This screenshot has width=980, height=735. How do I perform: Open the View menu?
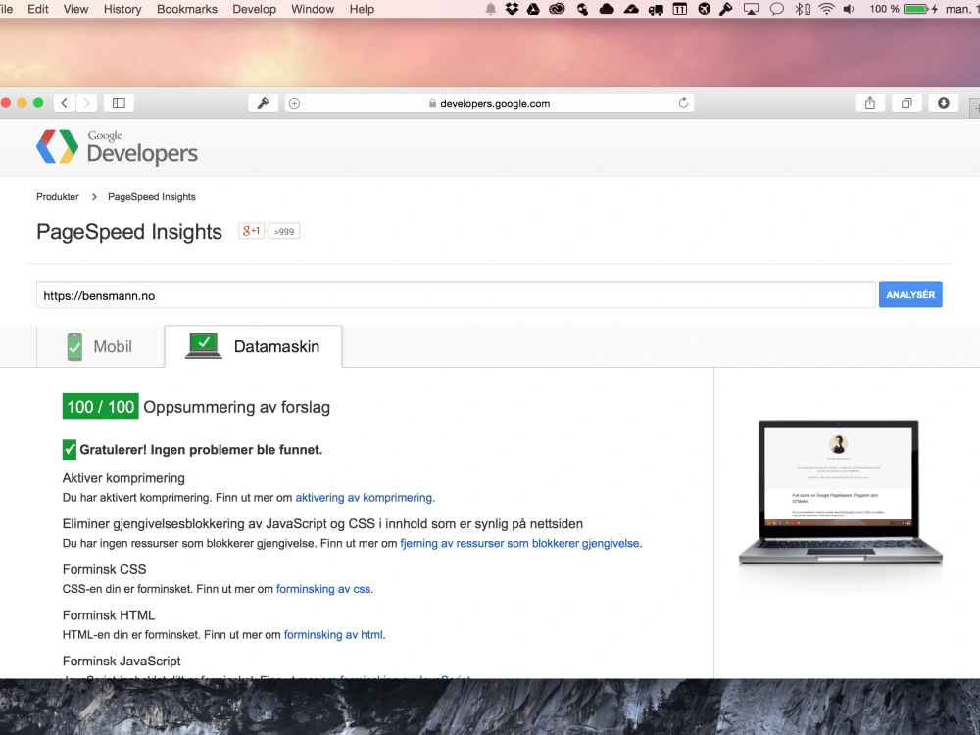pos(75,9)
